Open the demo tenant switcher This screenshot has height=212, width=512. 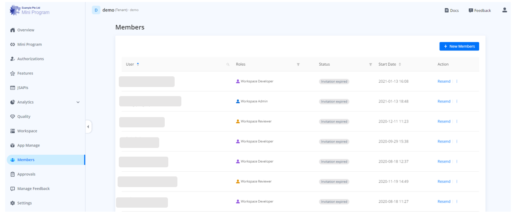(115, 10)
